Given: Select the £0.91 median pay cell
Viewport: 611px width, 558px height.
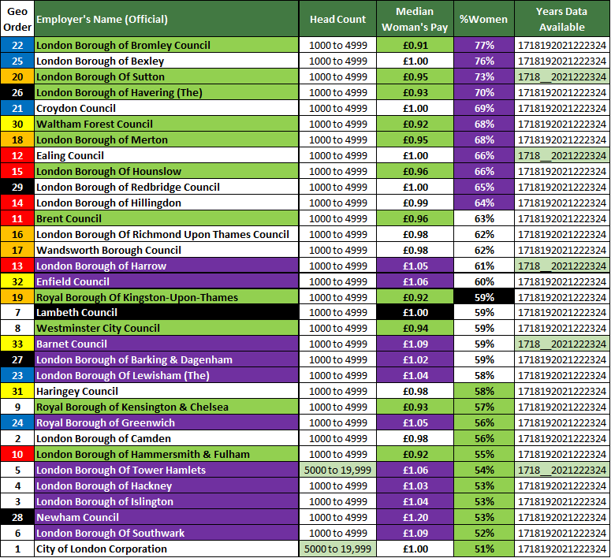Looking at the screenshot, I should [x=415, y=46].
